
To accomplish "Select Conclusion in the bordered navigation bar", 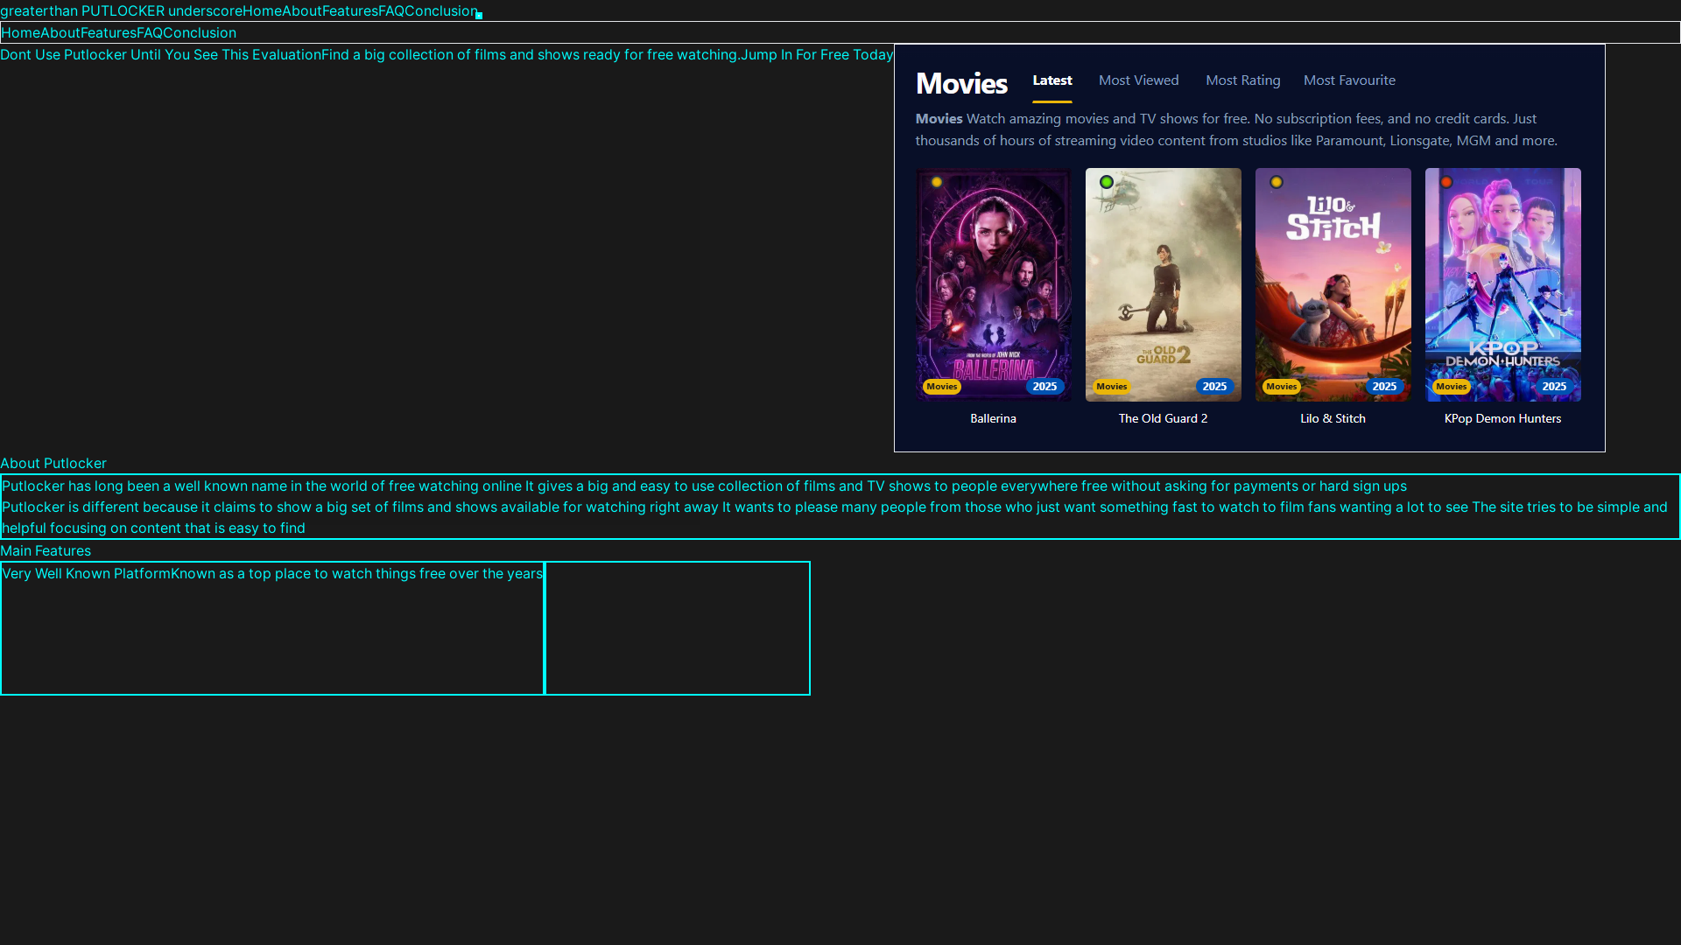I will click(x=200, y=32).
